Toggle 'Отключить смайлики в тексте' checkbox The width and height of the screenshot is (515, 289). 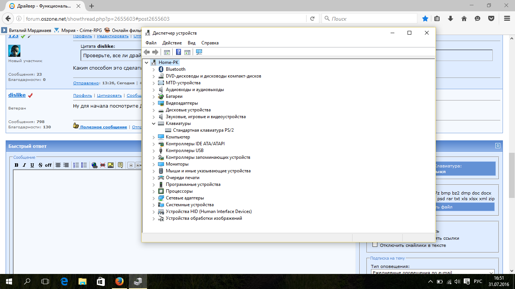[x=375, y=245]
